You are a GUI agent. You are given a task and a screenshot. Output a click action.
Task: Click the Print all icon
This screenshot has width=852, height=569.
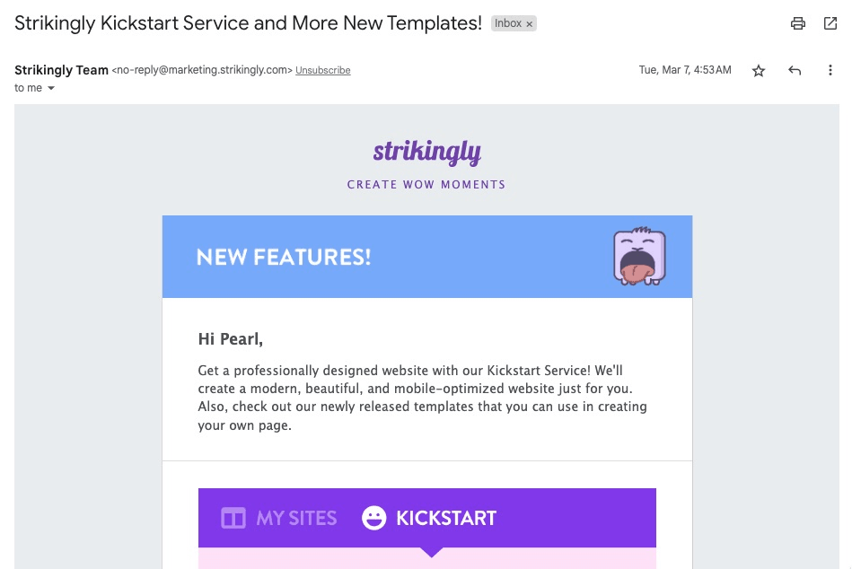(798, 24)
